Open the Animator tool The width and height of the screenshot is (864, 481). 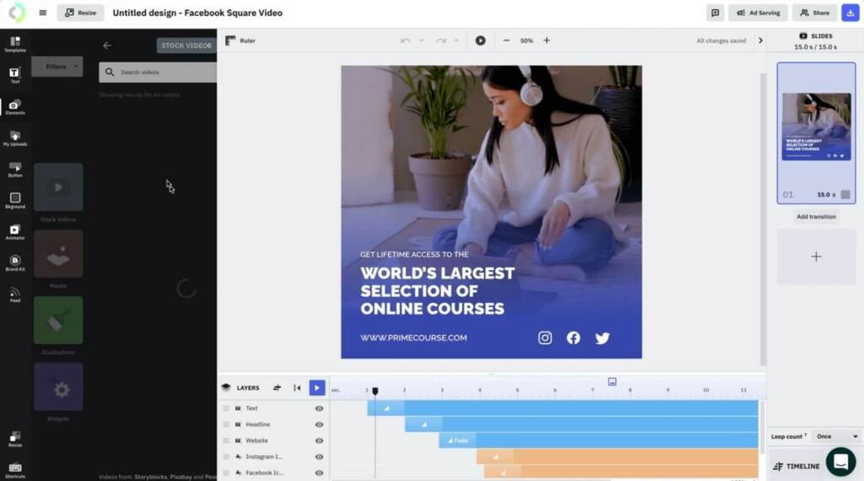14,231
